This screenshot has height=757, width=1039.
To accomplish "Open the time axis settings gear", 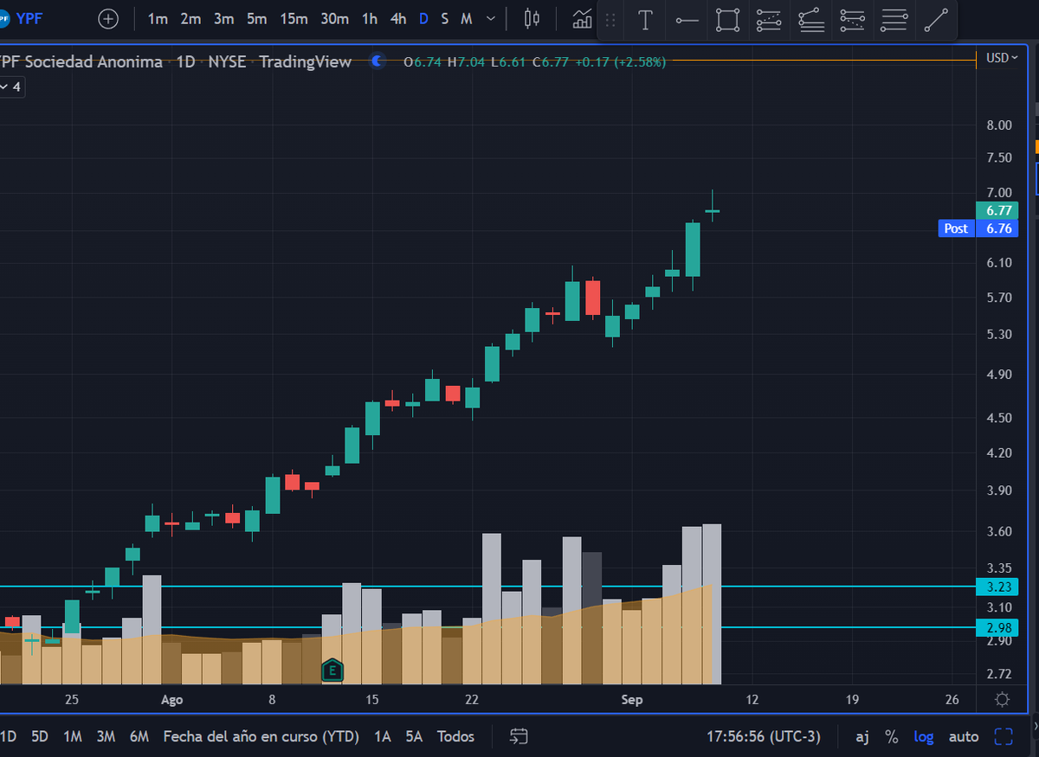I will pos(1003,700).
